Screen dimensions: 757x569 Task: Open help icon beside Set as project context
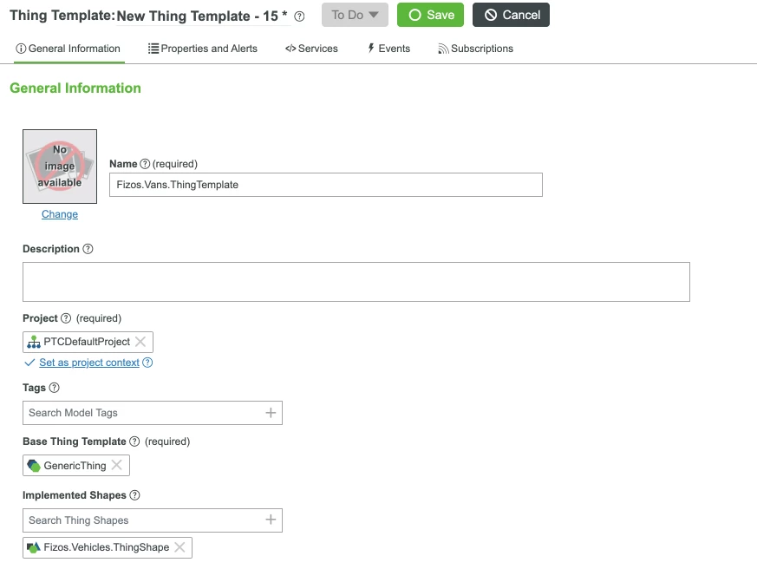click(147, 363)
